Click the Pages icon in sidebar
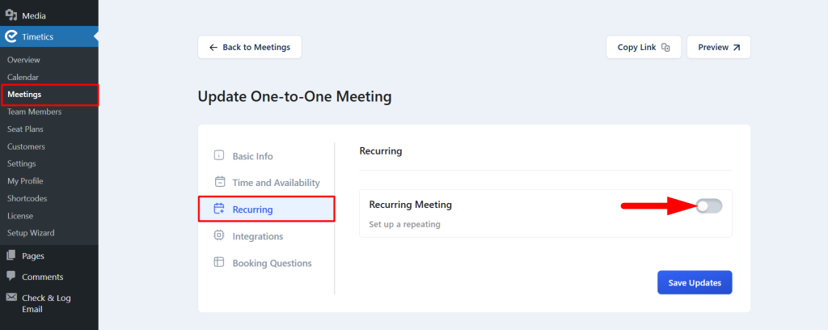 (x=11, y=256)
